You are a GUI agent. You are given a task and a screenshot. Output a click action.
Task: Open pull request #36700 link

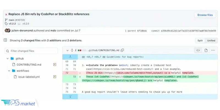20,20
